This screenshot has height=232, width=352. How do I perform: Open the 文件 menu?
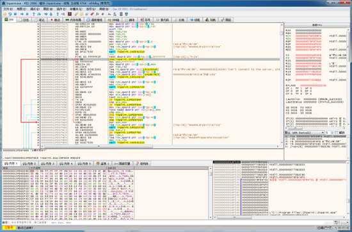pyautogui.click(x=8, y=9)
